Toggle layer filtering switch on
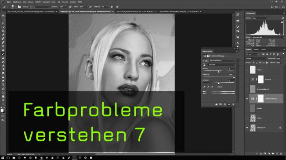The width and height of the screenshot is (286, 160). click(x=283, y=54)
